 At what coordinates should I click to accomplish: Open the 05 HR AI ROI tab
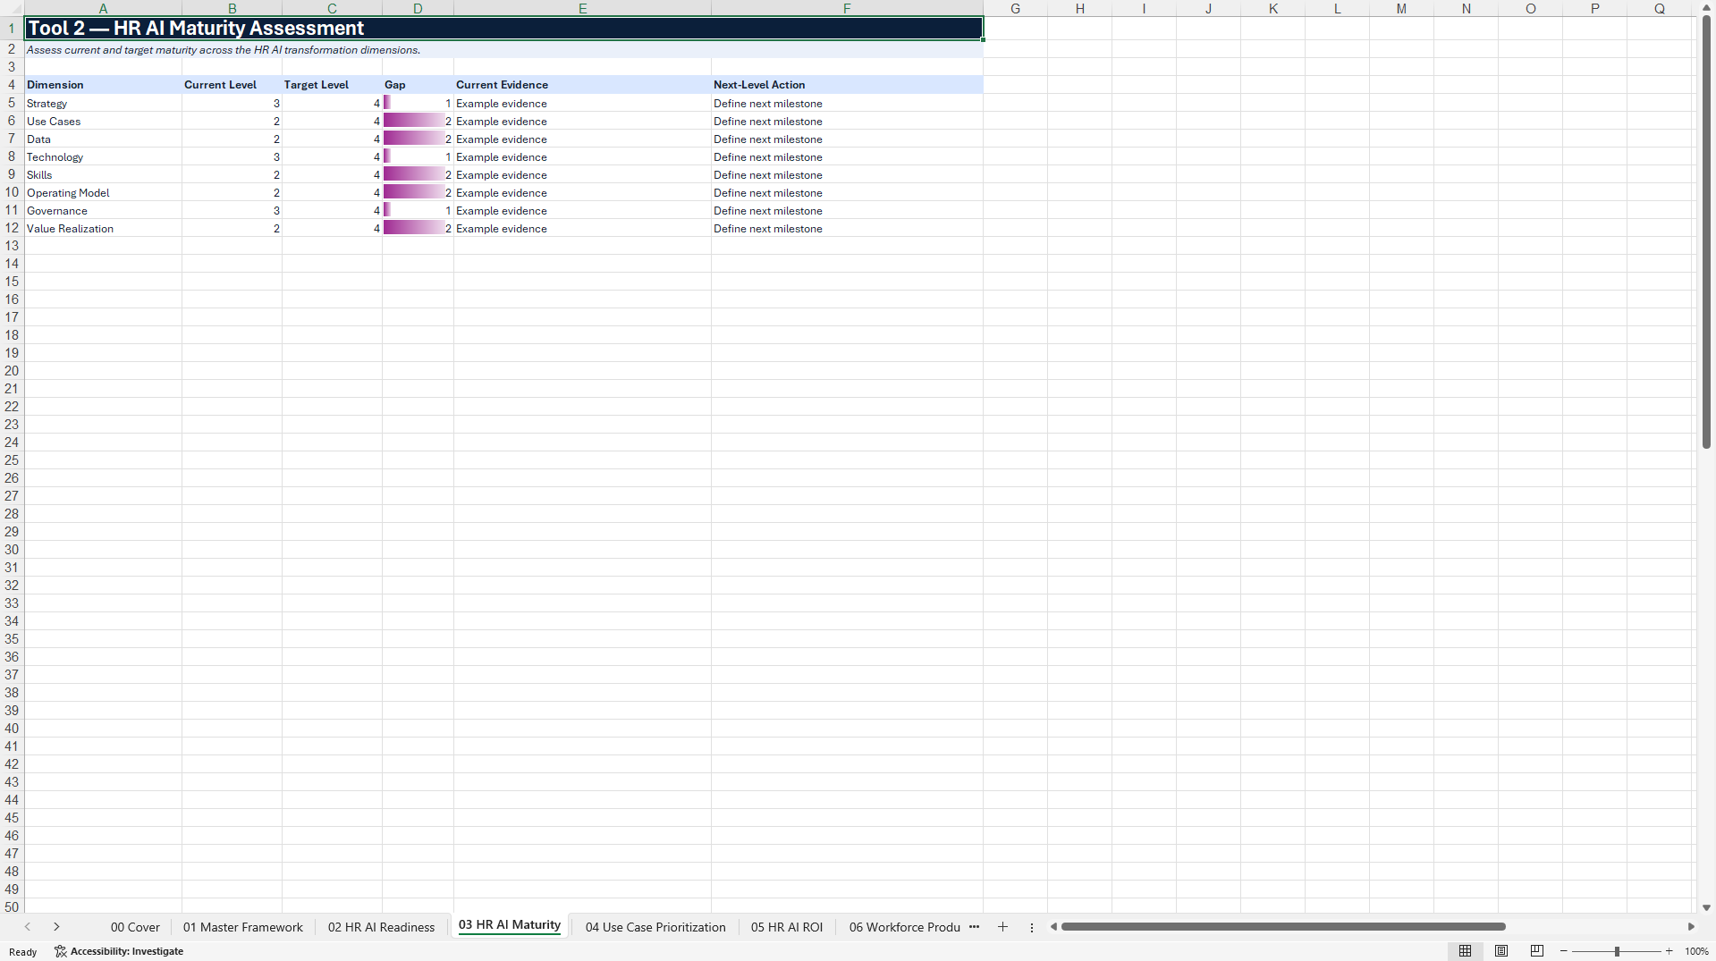tap(787, 927)
